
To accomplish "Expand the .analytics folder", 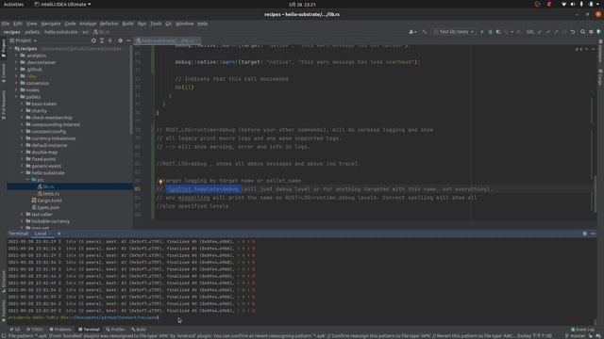I will (x=17, y=56).
